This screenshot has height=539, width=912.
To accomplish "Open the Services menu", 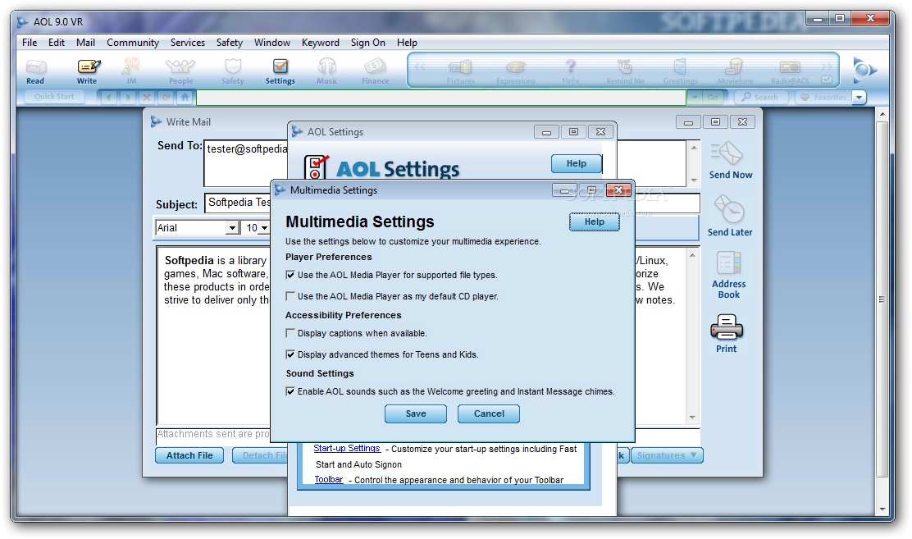I will (x=187, y=43).
